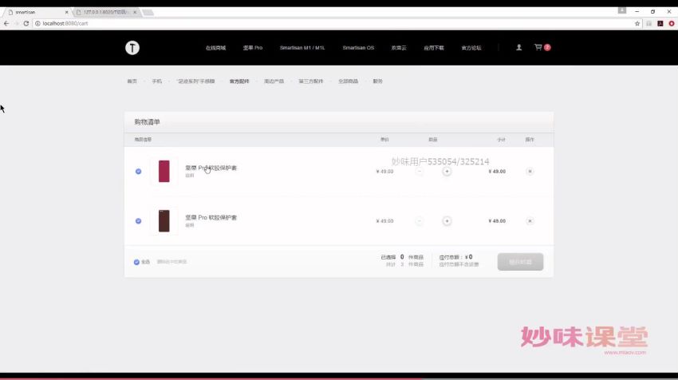The image size is (678, 380).
Task: Decrease quantity of the red case item
Action: coord(419,172)
